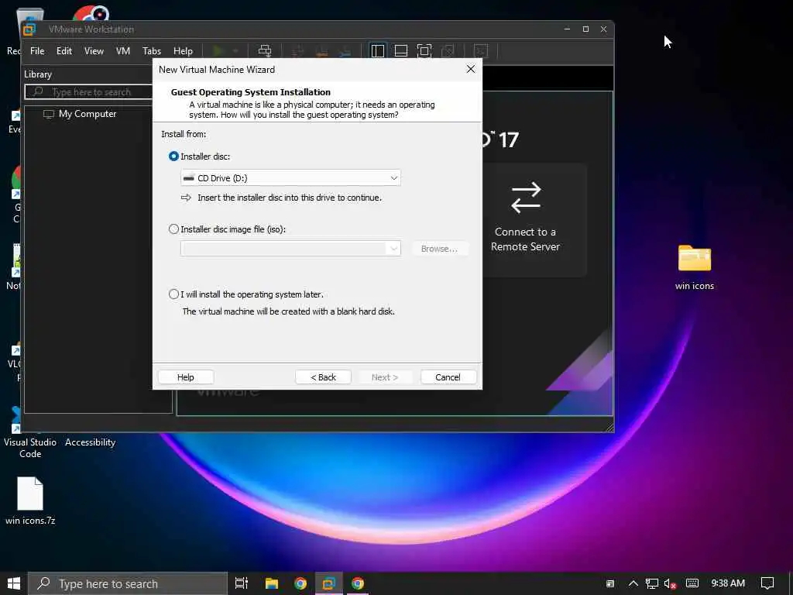This screenshot has width=793, height=595.
Task: Click the Browse... button
Action: click(439, 249)
